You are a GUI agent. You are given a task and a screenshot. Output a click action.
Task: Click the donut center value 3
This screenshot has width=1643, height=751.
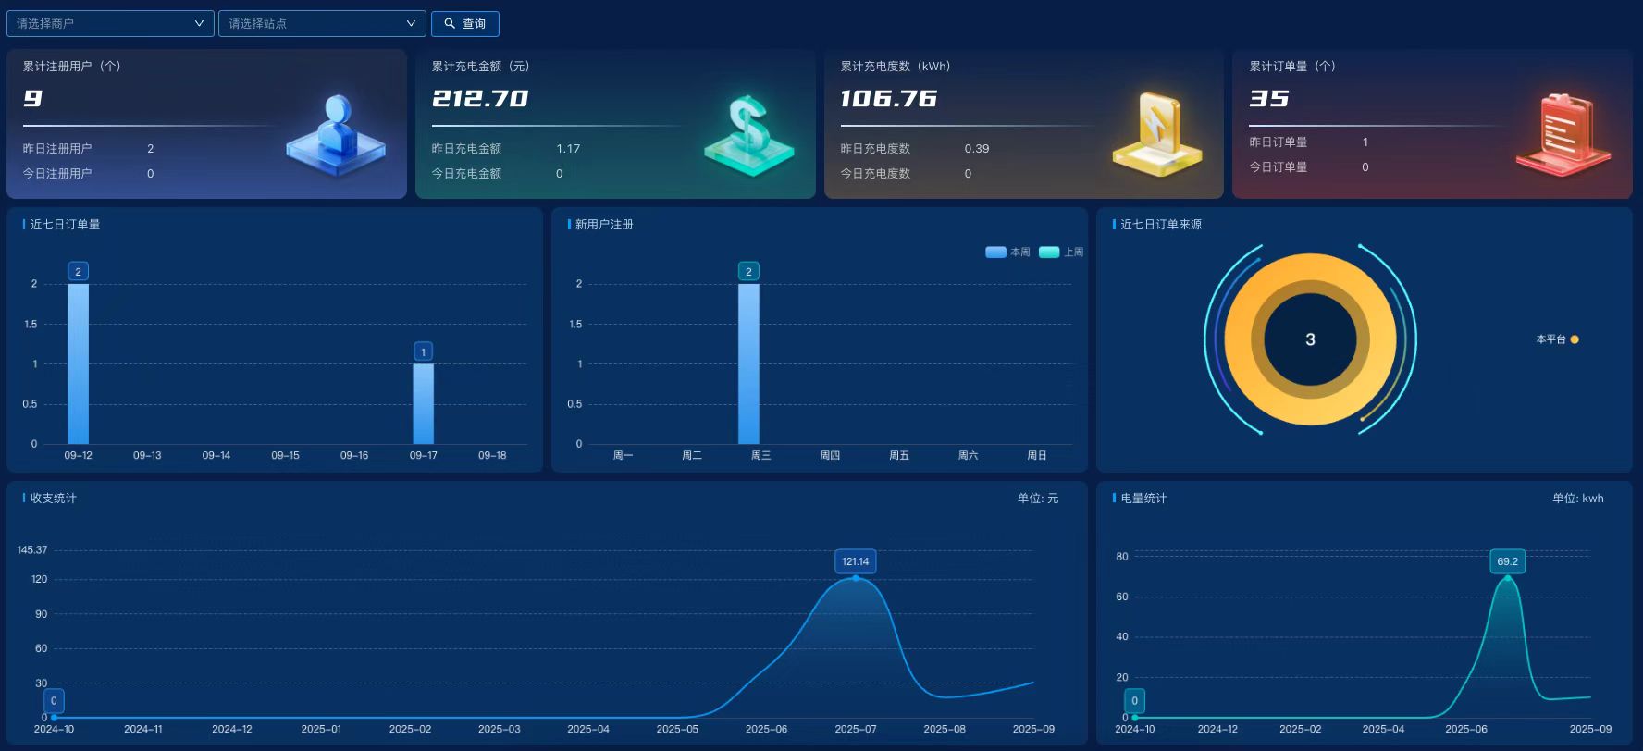1310,339
